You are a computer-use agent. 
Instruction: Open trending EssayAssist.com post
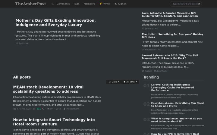pos(177,105)
